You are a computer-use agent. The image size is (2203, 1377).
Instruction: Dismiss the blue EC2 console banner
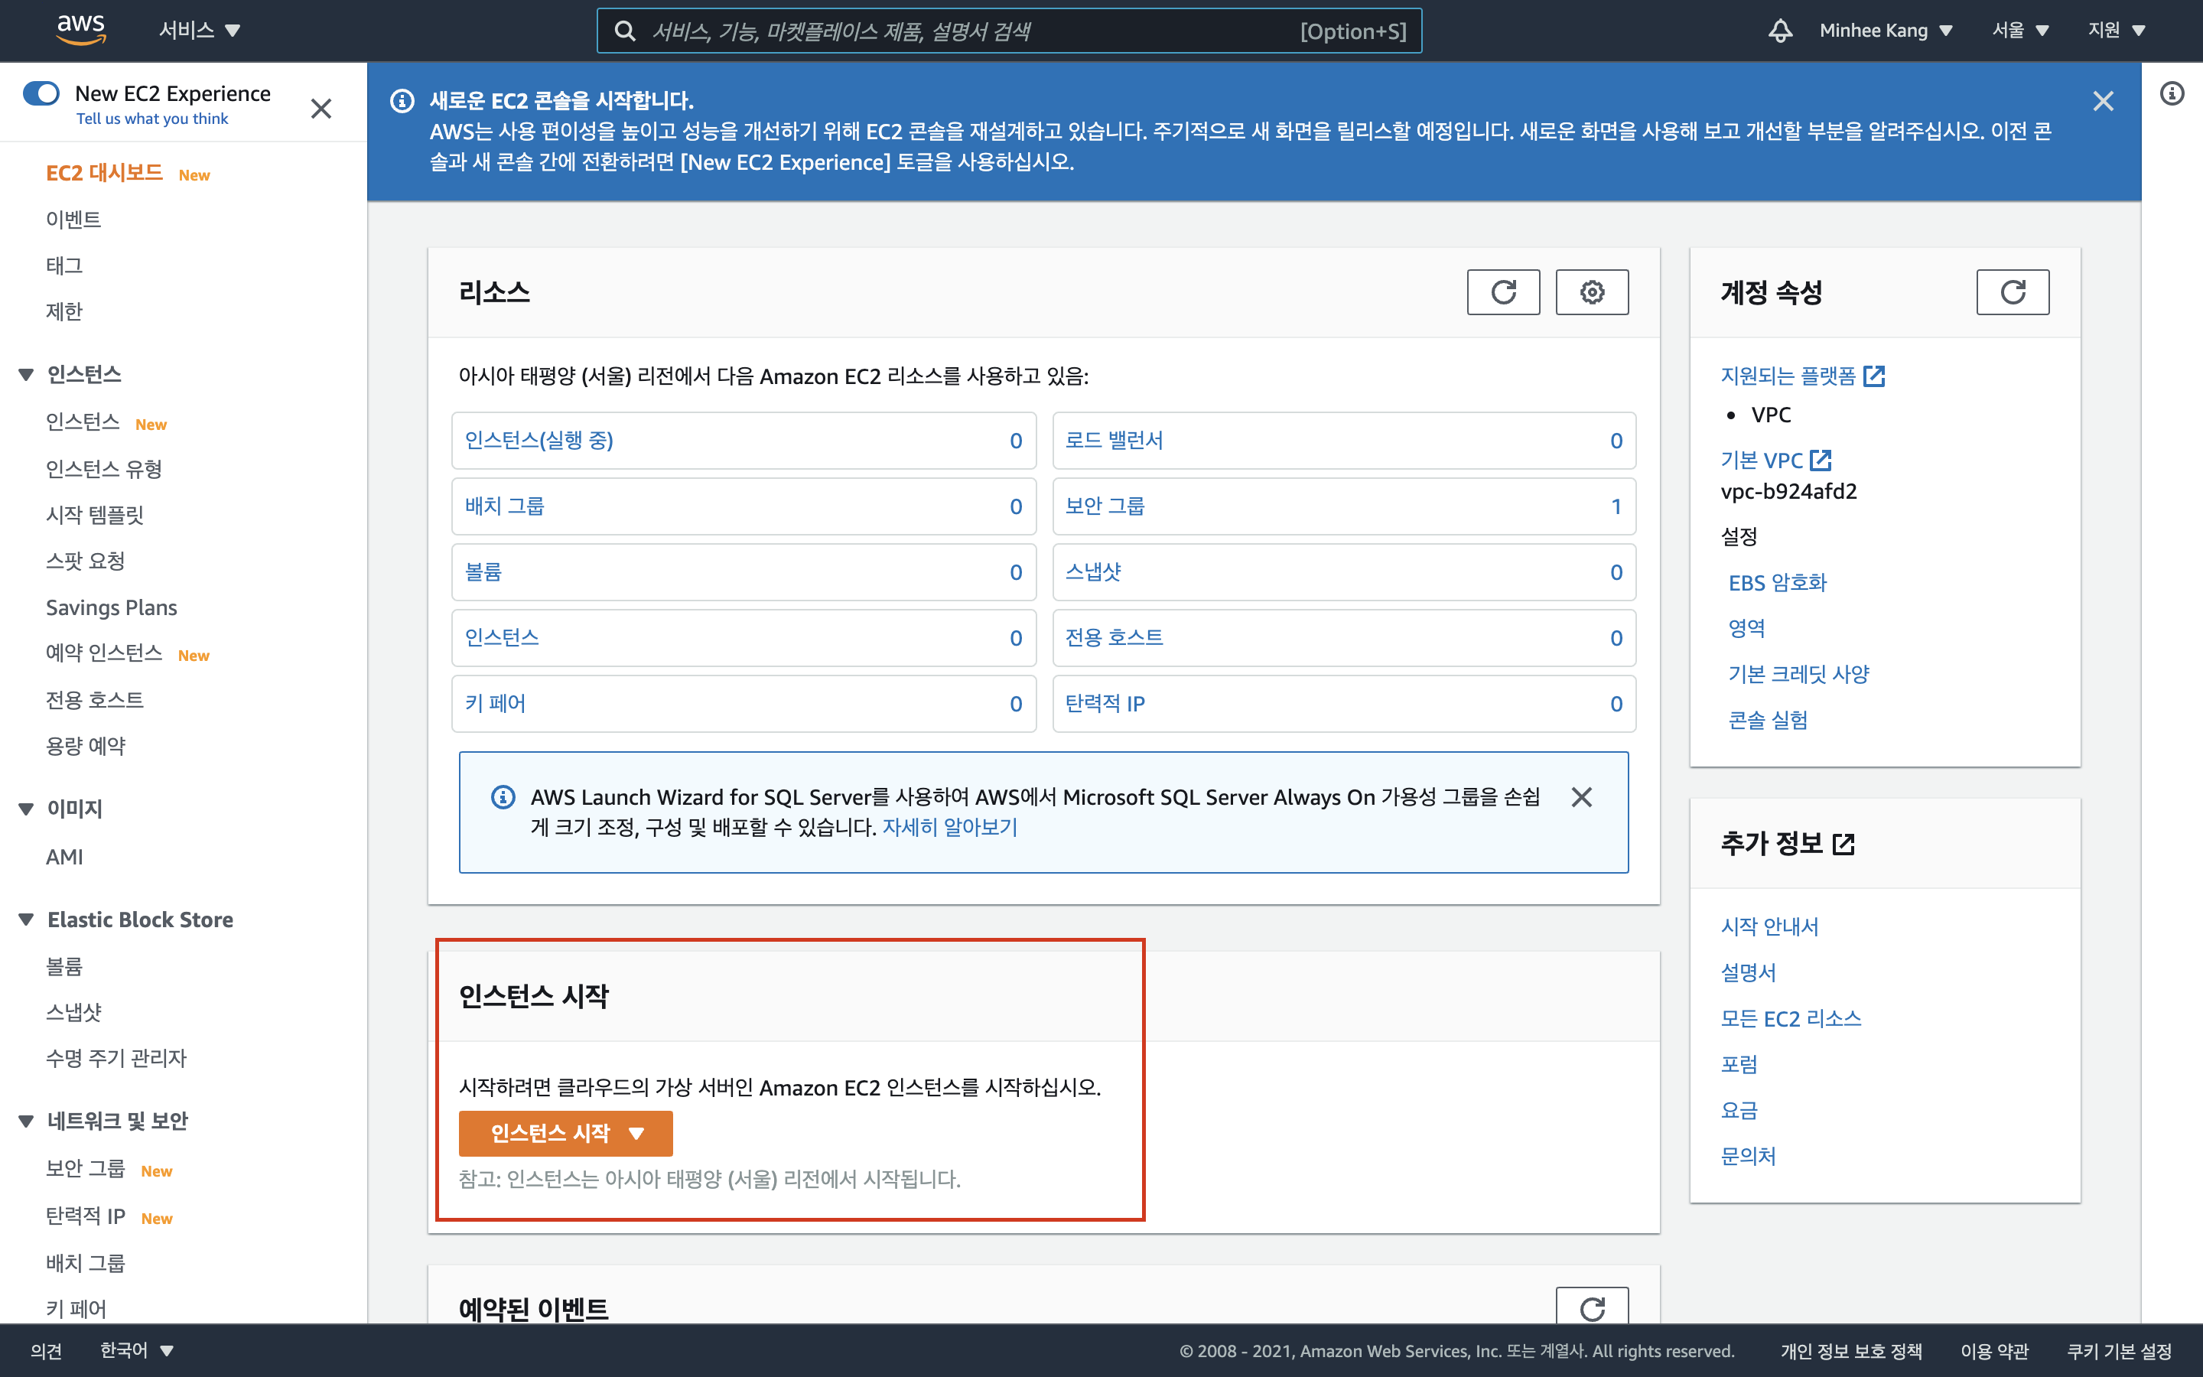point(2103,101)
